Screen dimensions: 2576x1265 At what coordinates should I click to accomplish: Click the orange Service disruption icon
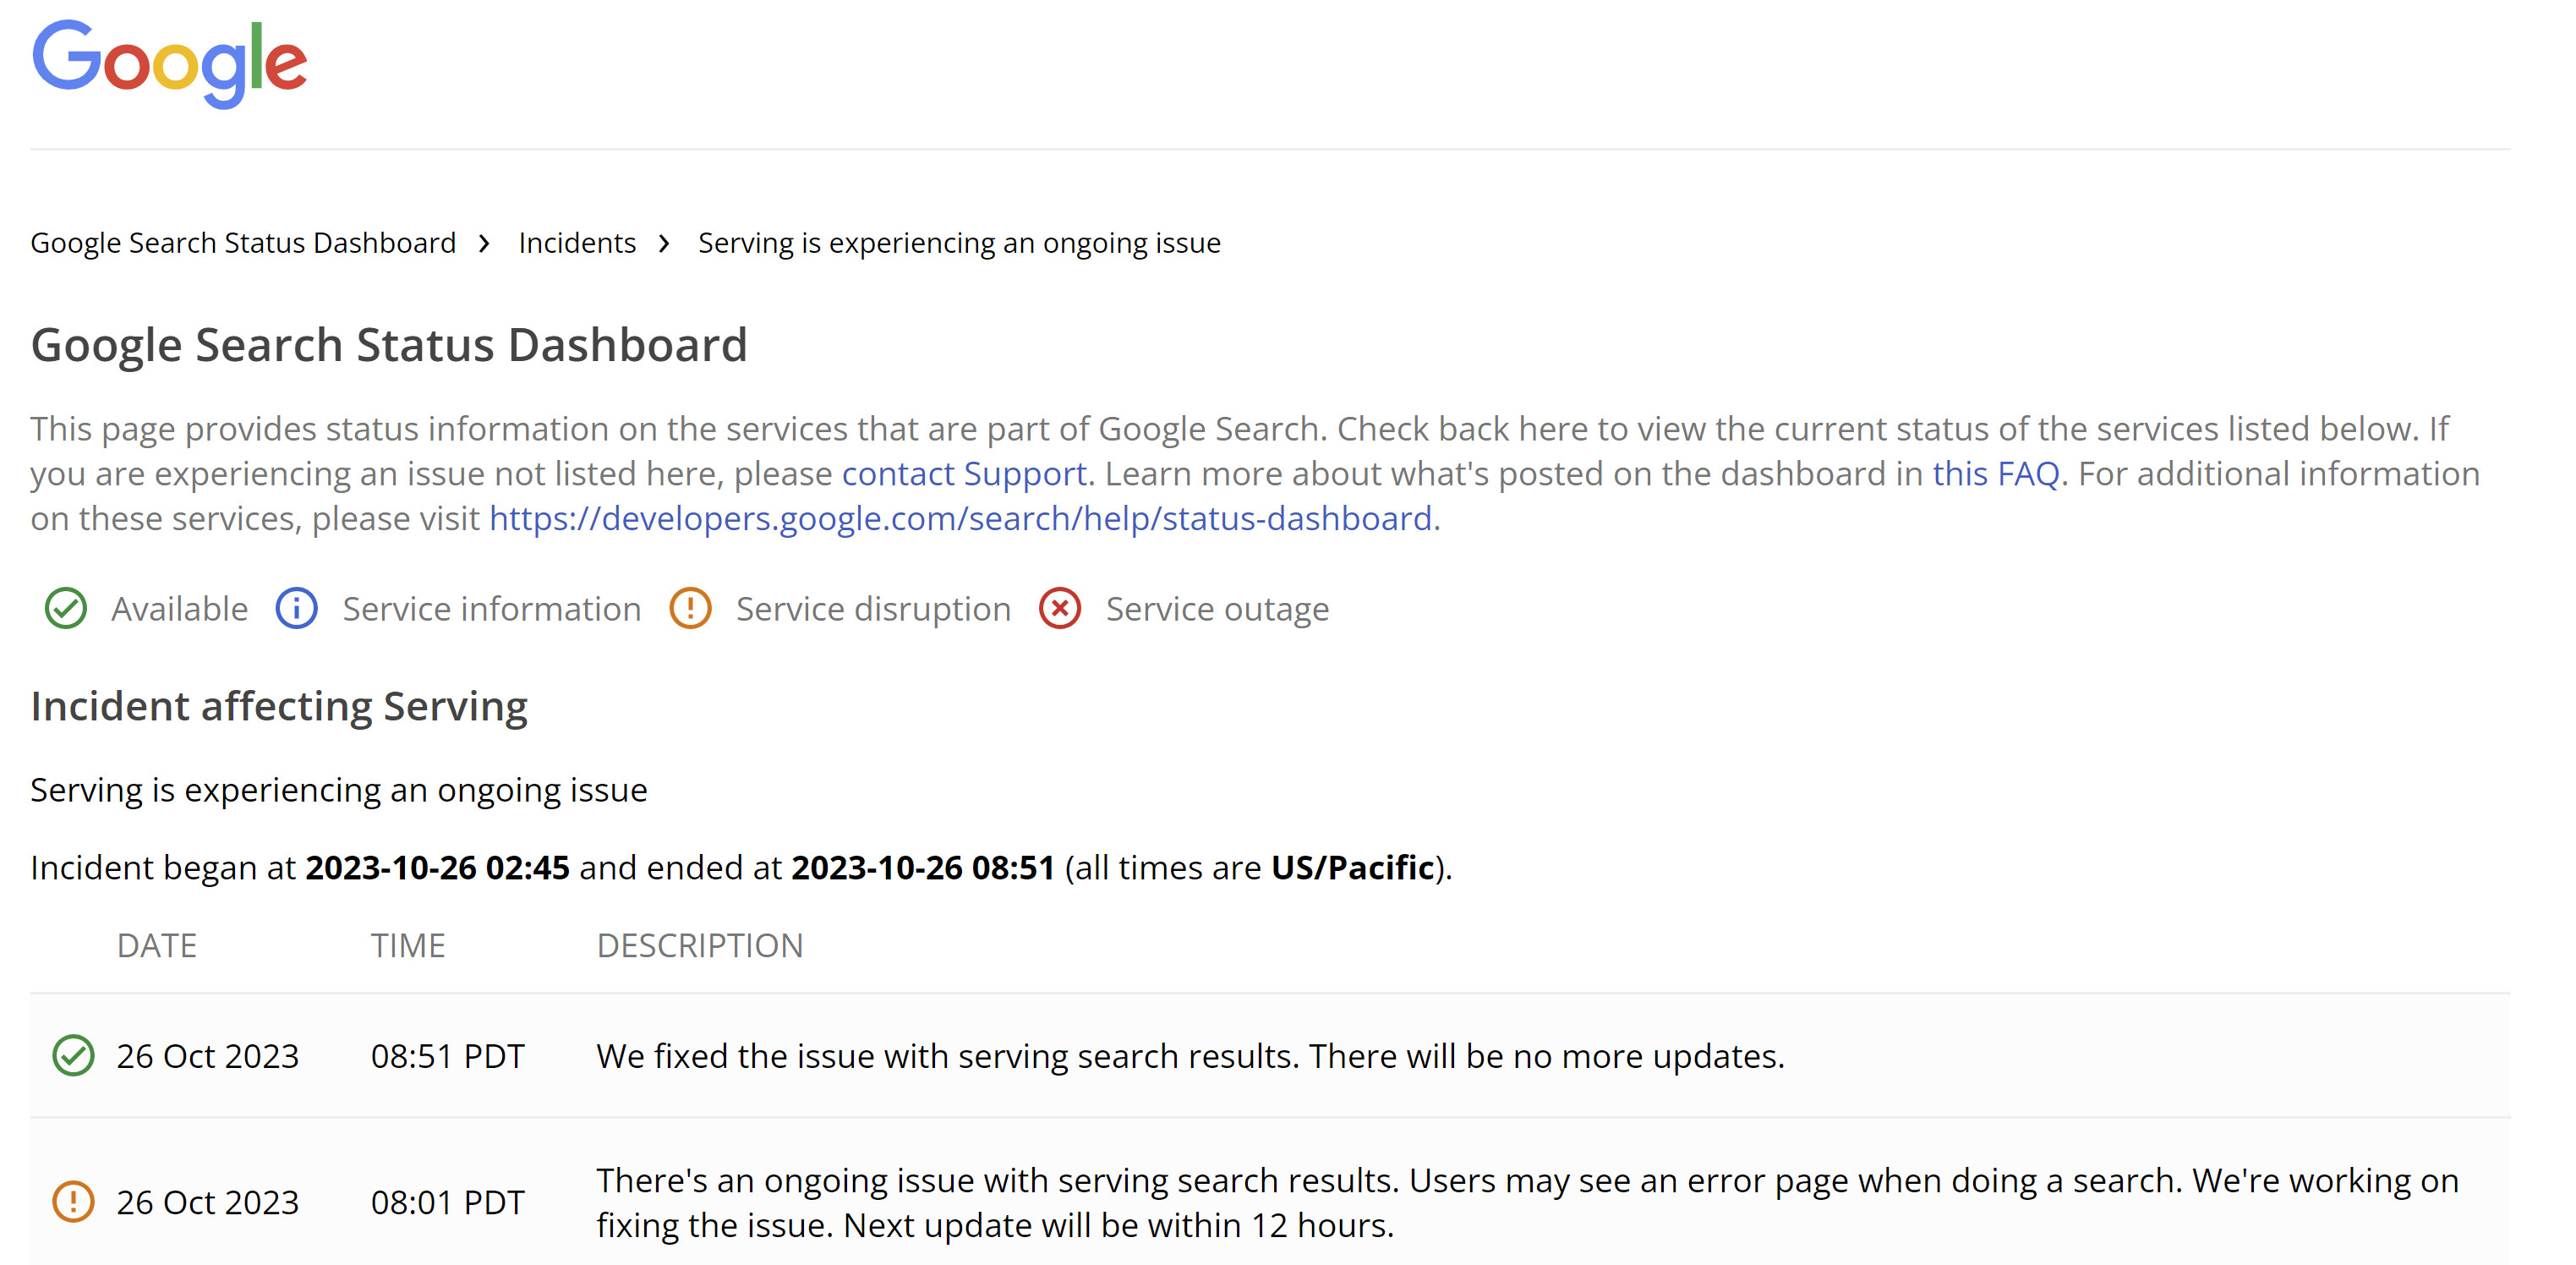point(691,608)
